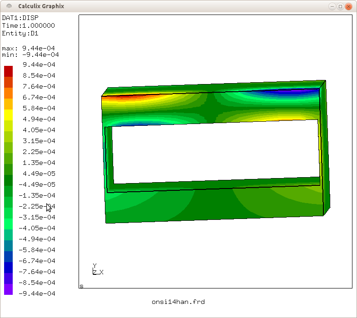
Task: Click legend value -4.94e-04
Action: (x=37, y=239)
